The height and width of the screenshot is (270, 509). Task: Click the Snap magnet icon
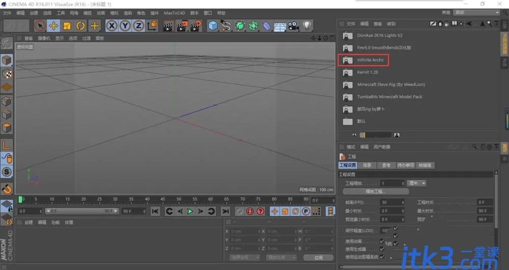tap(7, 189)
